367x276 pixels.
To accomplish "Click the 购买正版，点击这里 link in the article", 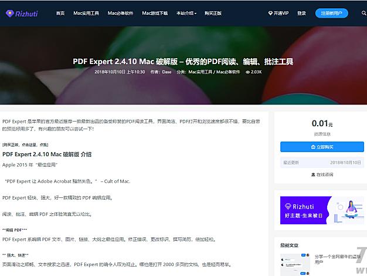I will click(25, 145).
